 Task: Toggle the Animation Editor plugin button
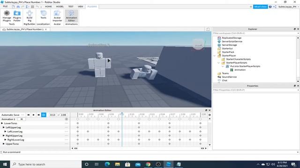point(71,16)
